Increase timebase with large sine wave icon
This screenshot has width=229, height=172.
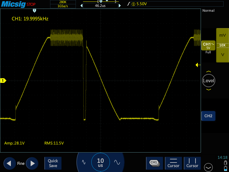(117, 162)
